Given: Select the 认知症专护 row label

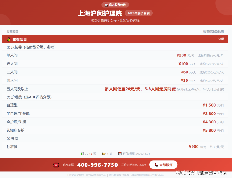Looking at the screenshot, I should (16, 130).
